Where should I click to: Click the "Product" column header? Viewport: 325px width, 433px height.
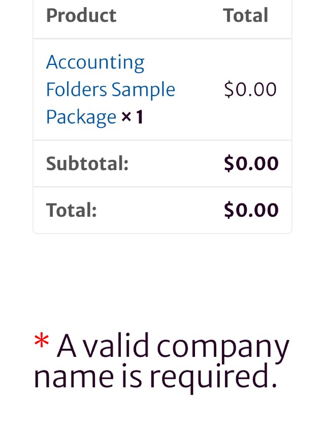tap(81, 16)
